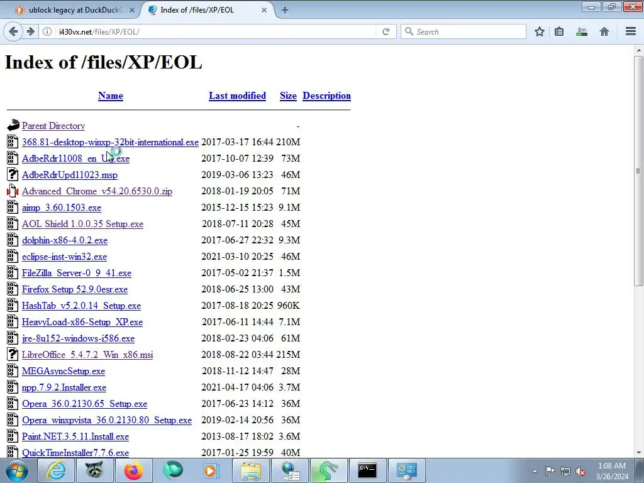Viewport: 644px width, 483px height.
Task: Download Advanced_Chrome_v54.20.6530.0.zip
Action: [x=97, y=191]
